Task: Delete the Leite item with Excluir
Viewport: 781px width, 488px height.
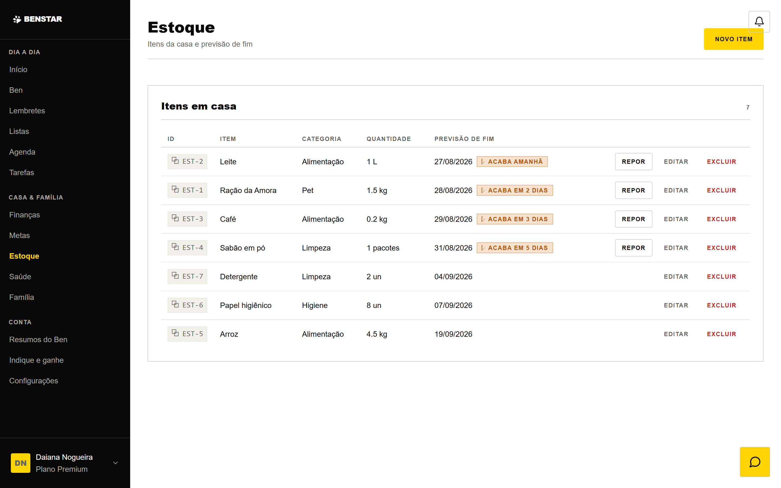Action: [x=721, y=161]
